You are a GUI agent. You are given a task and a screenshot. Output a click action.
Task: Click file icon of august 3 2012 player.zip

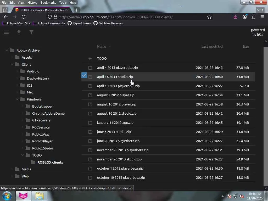pyautogui.click(x=90, y=95)
